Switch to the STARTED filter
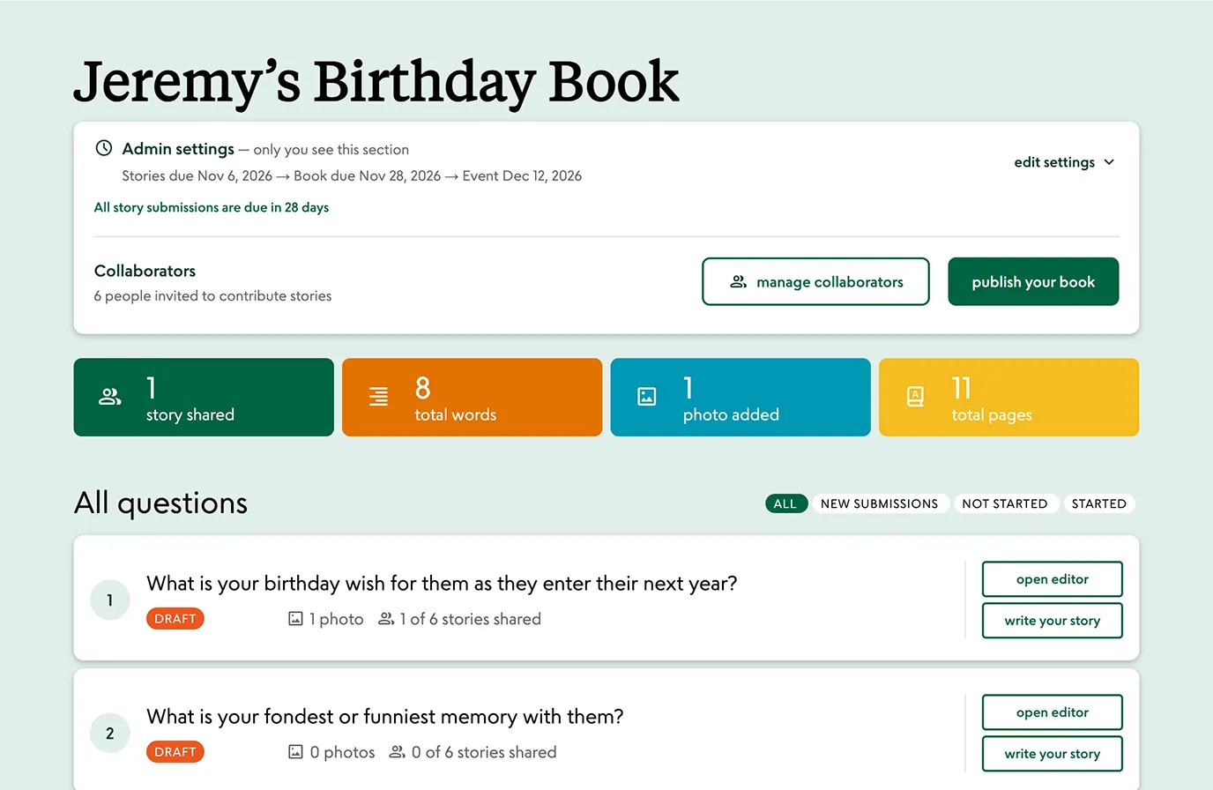 pos(1098,503)
